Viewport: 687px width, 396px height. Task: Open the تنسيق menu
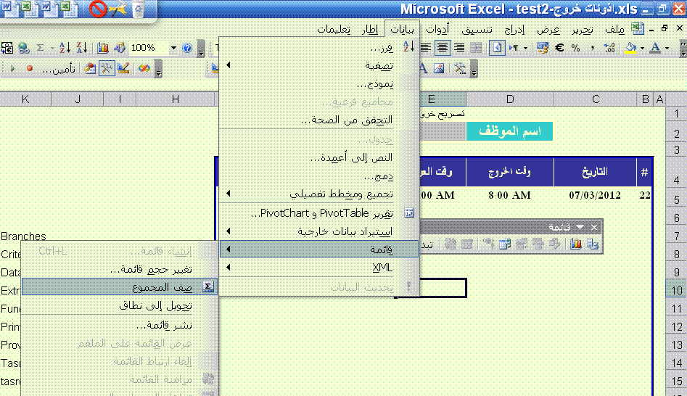coord(477,29)
